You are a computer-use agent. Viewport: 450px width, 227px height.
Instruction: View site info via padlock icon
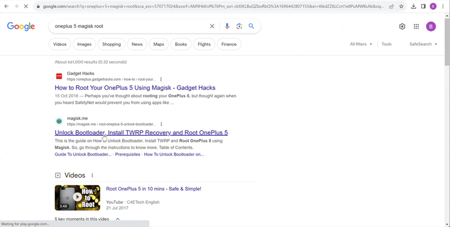pos(38,6)
